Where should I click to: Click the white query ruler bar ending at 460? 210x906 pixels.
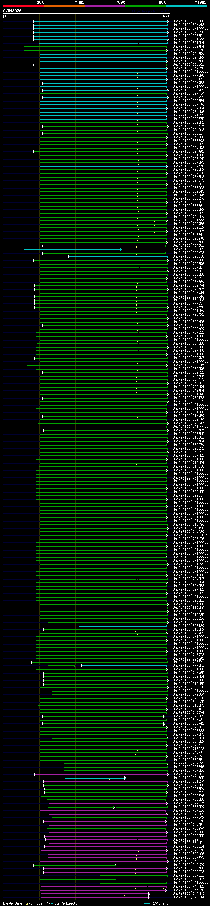tap(87, 14)
